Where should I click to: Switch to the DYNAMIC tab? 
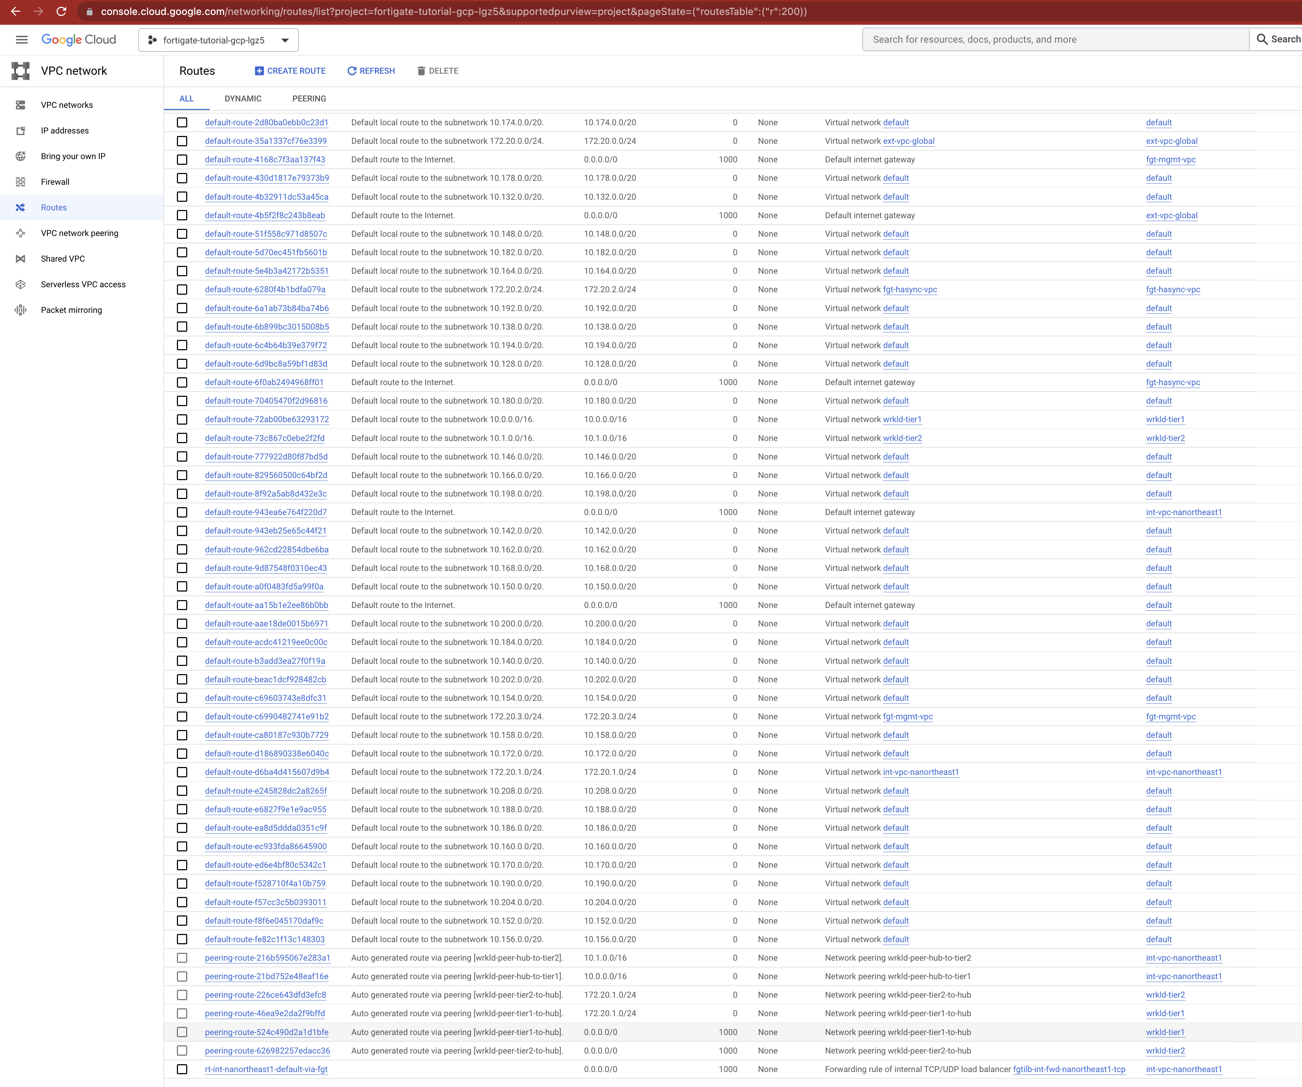(x=243, y=99)
